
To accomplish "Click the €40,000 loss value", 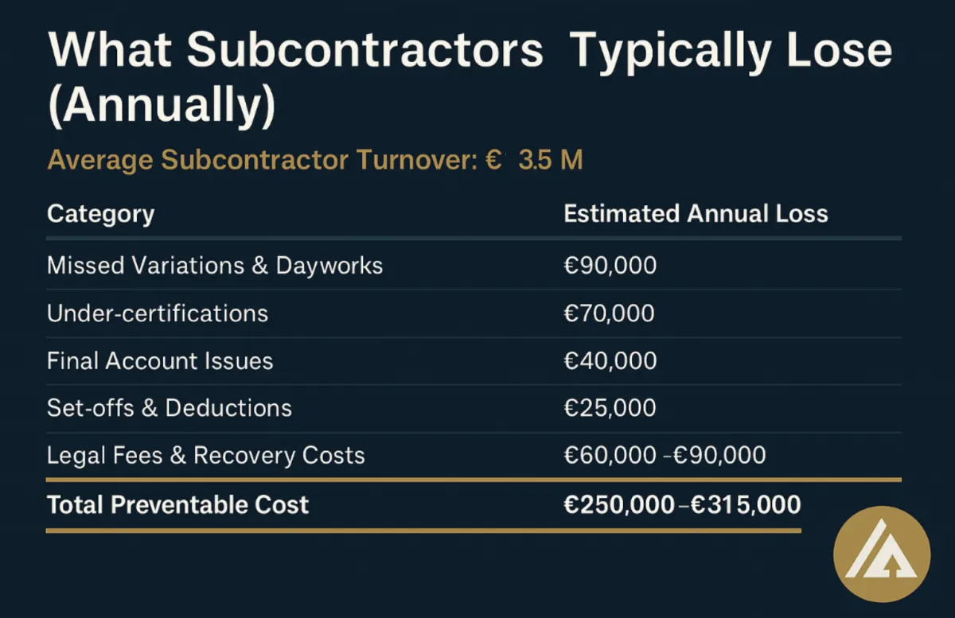I will coord(610,361).
